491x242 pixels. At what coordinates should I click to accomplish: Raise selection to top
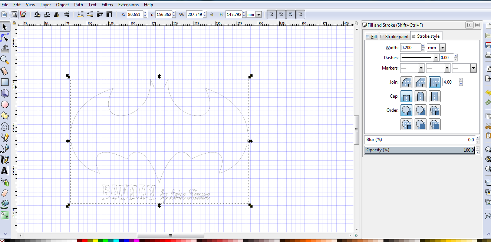[109, 14]
